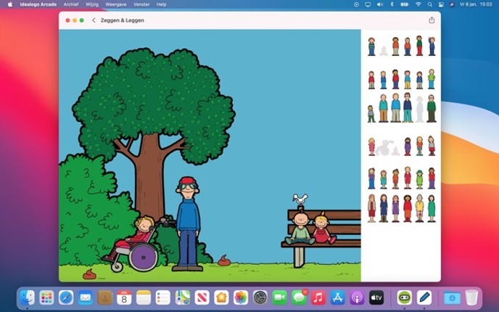Select the woman in red top and orange pants
Viewport: 499px width, 312px height.
[x=408, y=208]
